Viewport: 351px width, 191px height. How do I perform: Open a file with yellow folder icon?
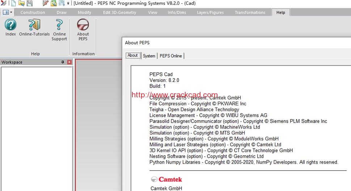tap(21, 3)
